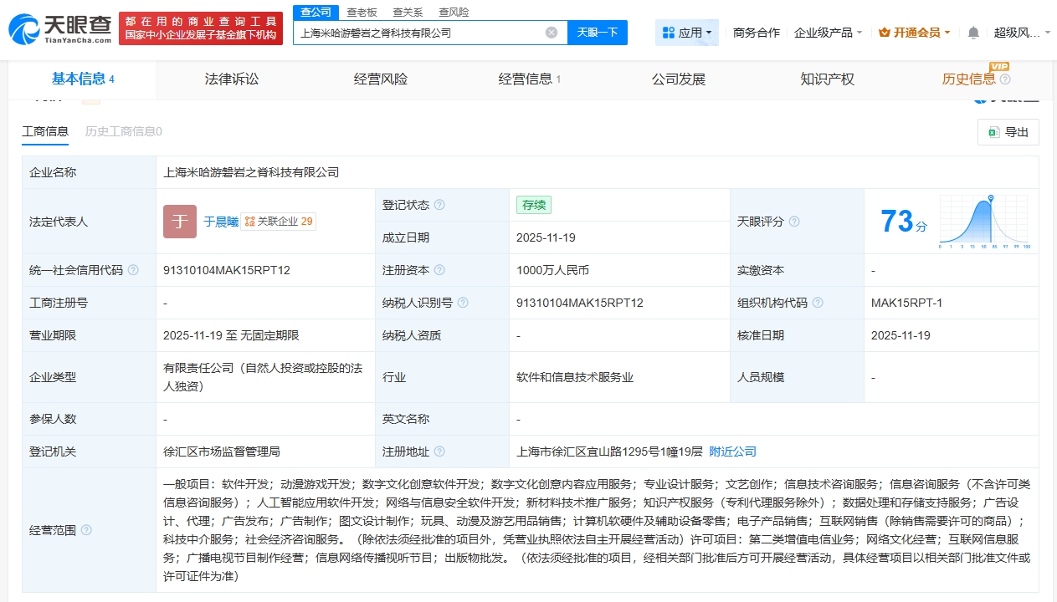Expand the 企业级产品 dropdown

pos(828,33)
